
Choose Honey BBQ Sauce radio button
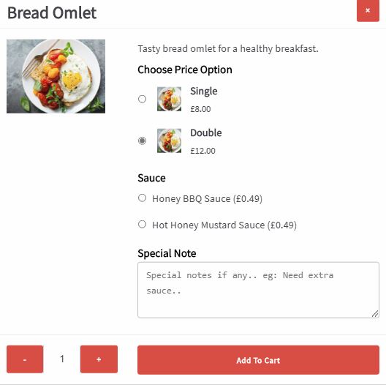point(142,198)
